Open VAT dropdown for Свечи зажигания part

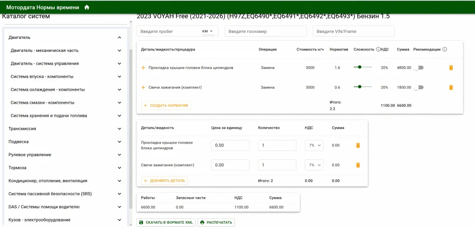314,165
